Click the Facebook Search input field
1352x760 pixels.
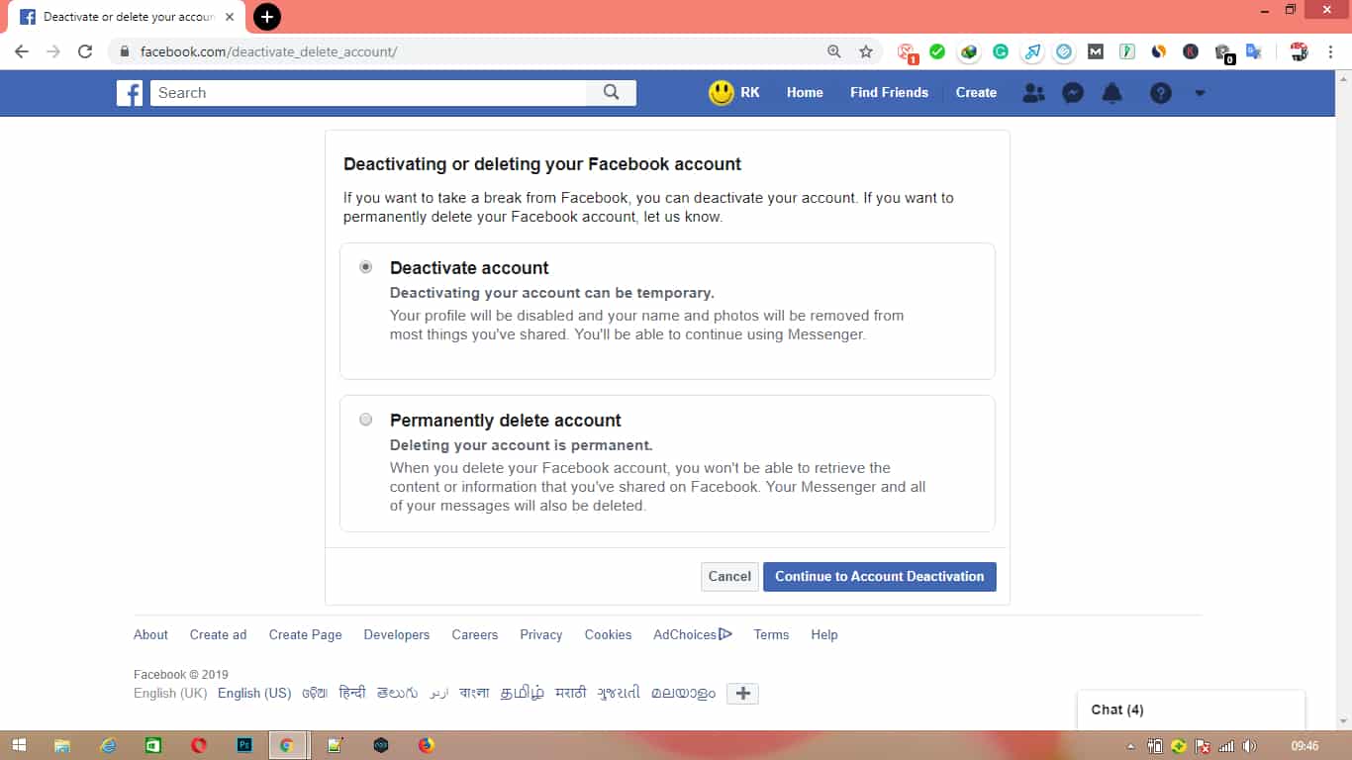(x=368, y=93)
